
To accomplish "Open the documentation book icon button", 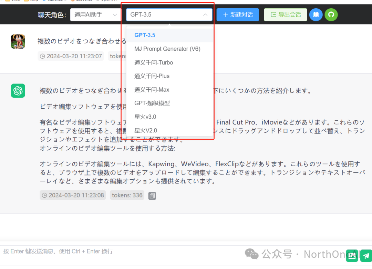I will click(x=316, y=15).
